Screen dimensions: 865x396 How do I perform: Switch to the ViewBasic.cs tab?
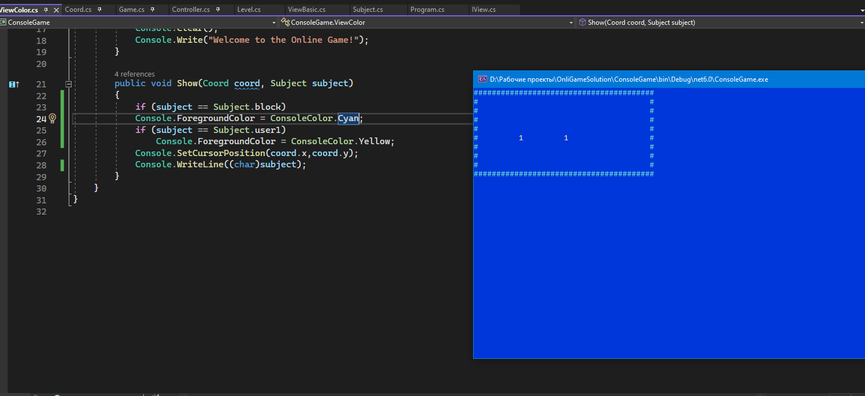pos(307,10)
